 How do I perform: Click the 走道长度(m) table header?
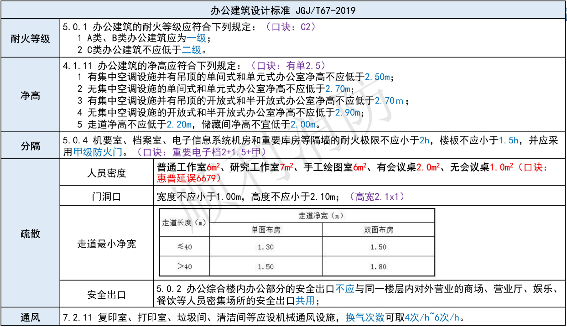pyautogui.click(x=184, y=223)
